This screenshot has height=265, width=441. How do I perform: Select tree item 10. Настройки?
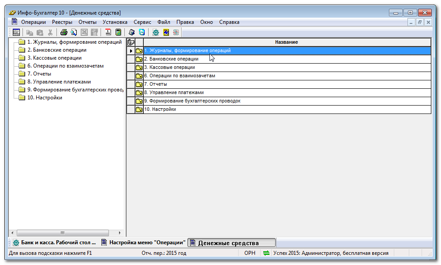pos(45,98)
